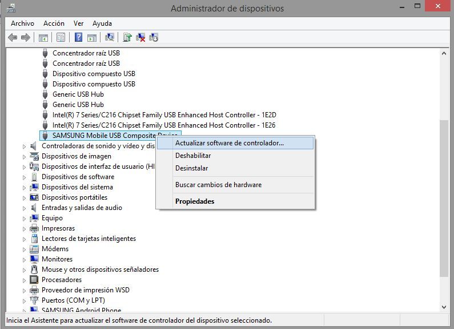
Task: Click plug icon of Host Controller 1E2D
Action: [x=45, y=115]
